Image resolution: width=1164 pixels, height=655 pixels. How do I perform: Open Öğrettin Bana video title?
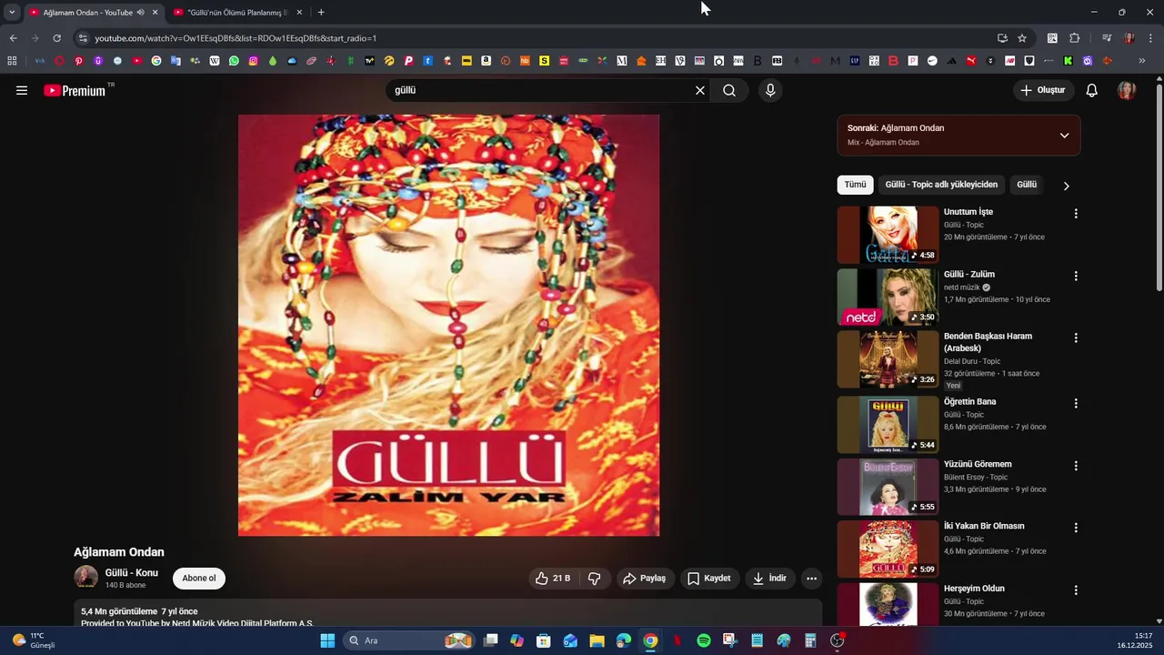[969, 401]
